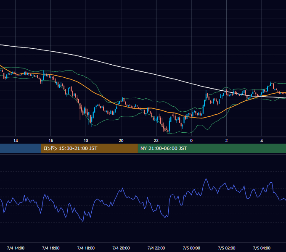Click the hour label 22 on price chart axis
The image size is (286, 252).
[x=156, y=141]
